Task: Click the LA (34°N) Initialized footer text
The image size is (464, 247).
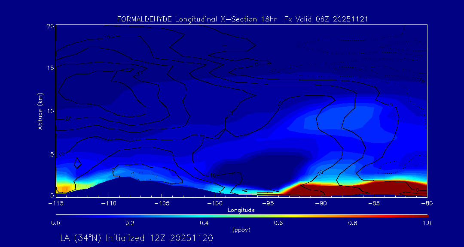Action: [x=137, y=238]
